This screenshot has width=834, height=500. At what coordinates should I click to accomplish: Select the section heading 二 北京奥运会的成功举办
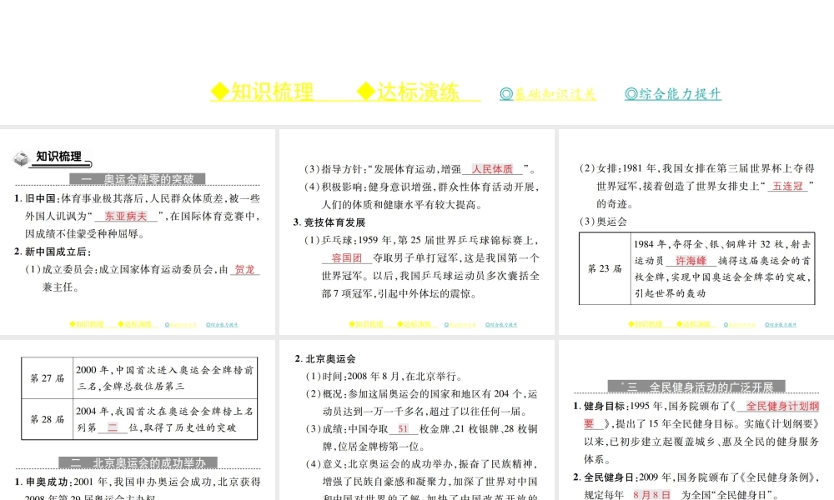coord(138,462)
